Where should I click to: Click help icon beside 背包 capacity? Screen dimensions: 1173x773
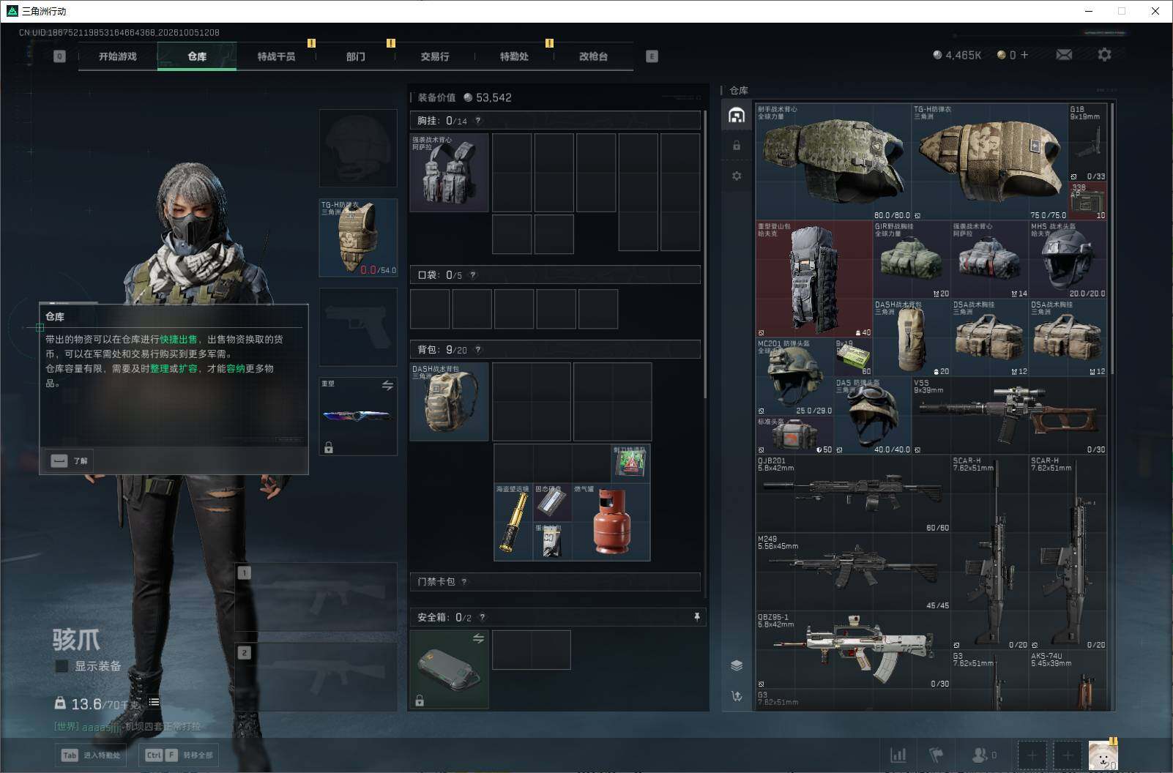coord(478,350)
